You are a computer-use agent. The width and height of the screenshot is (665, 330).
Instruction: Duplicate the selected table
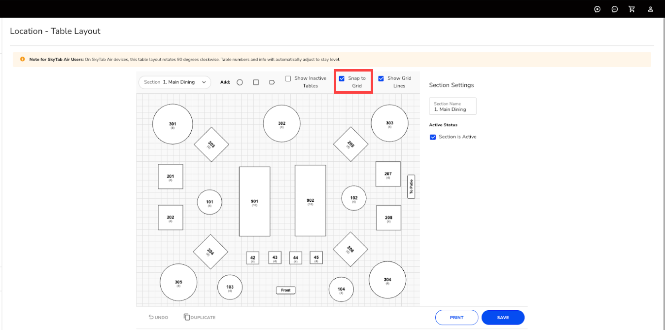point(200,317)
